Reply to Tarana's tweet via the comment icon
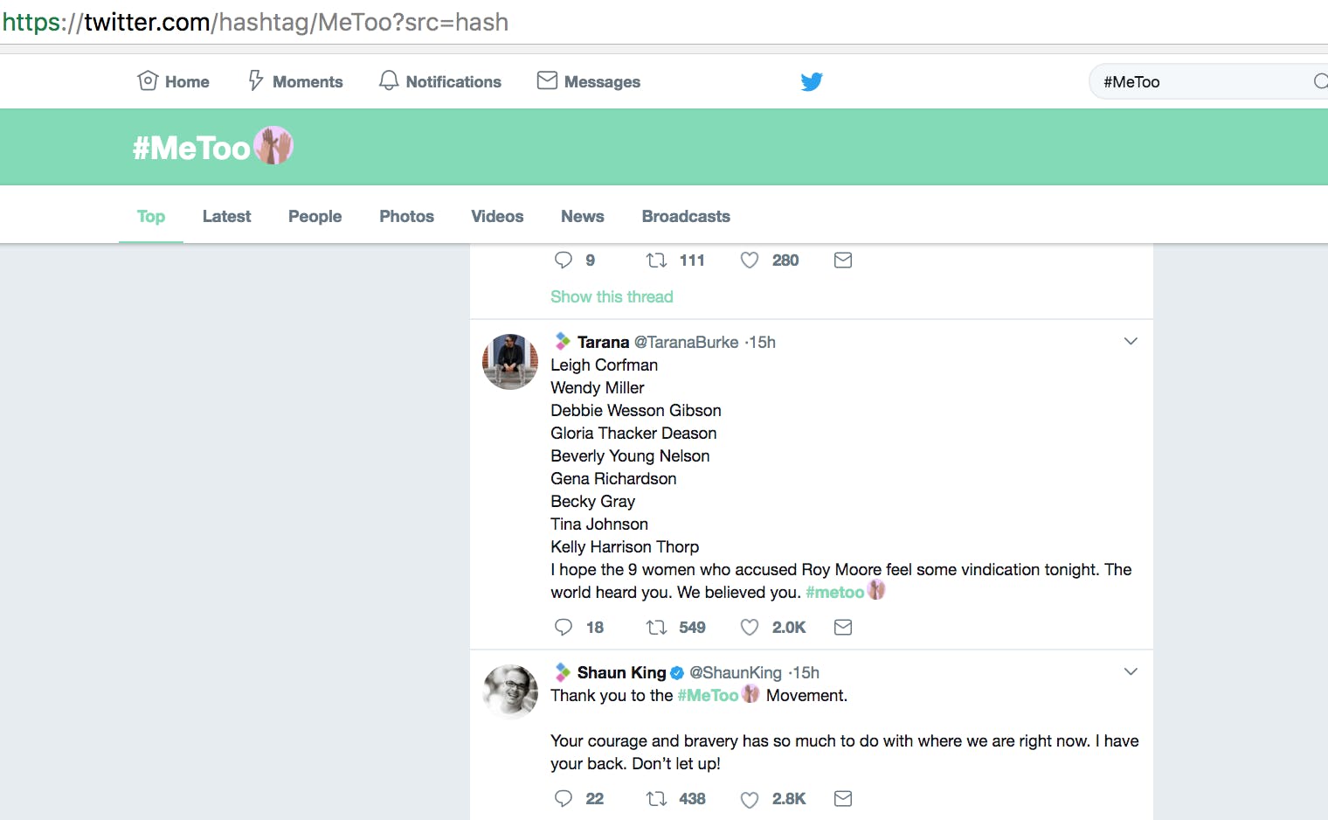 click(564, 627)
